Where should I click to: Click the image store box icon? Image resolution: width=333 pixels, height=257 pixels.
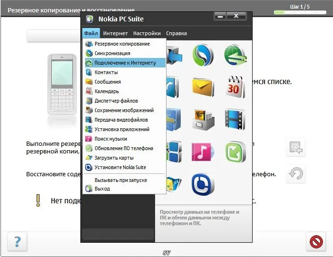(203, 120)
